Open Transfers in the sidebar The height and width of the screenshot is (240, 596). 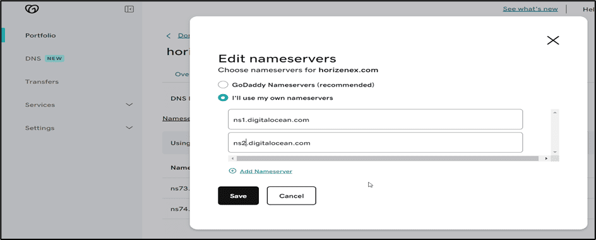click(42, 81)
